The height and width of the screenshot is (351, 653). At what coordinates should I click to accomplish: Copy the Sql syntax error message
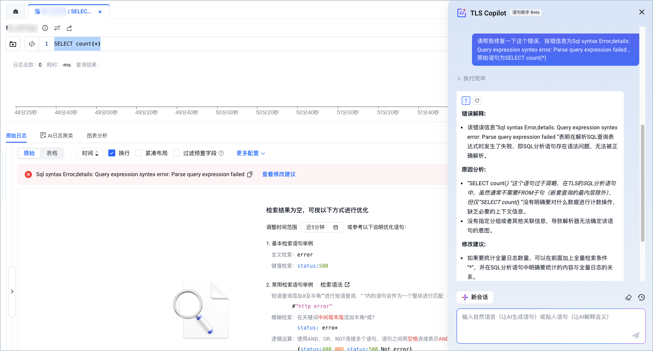[x=250, y=174]
